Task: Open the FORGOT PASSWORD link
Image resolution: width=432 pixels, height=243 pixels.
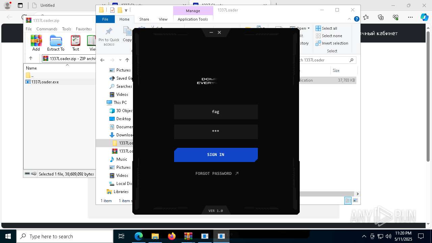Action: coord(217,173)
